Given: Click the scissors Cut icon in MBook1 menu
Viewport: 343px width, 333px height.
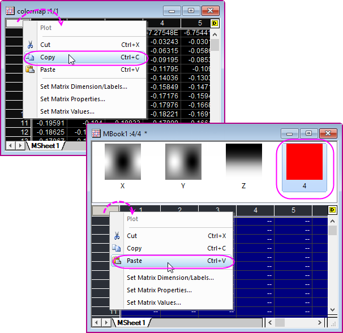Looking at the screenshot, I should click(117, 236).
